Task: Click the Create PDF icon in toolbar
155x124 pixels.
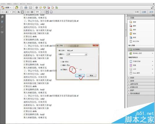Action: click(x=3, y=7)
